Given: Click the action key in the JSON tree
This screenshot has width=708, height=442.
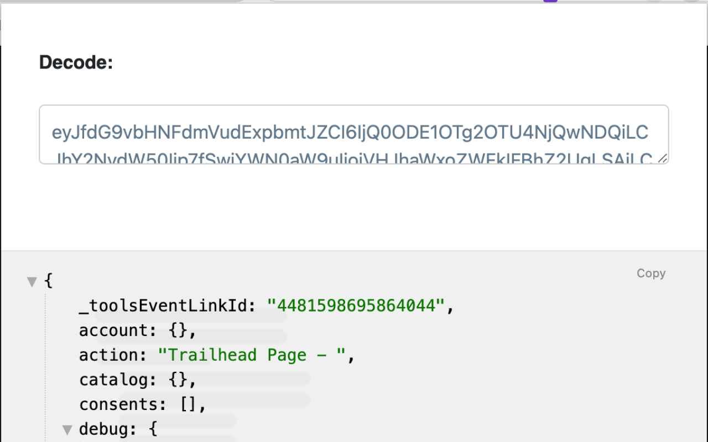Looking at the screenshot, I should tap(107, 355).
